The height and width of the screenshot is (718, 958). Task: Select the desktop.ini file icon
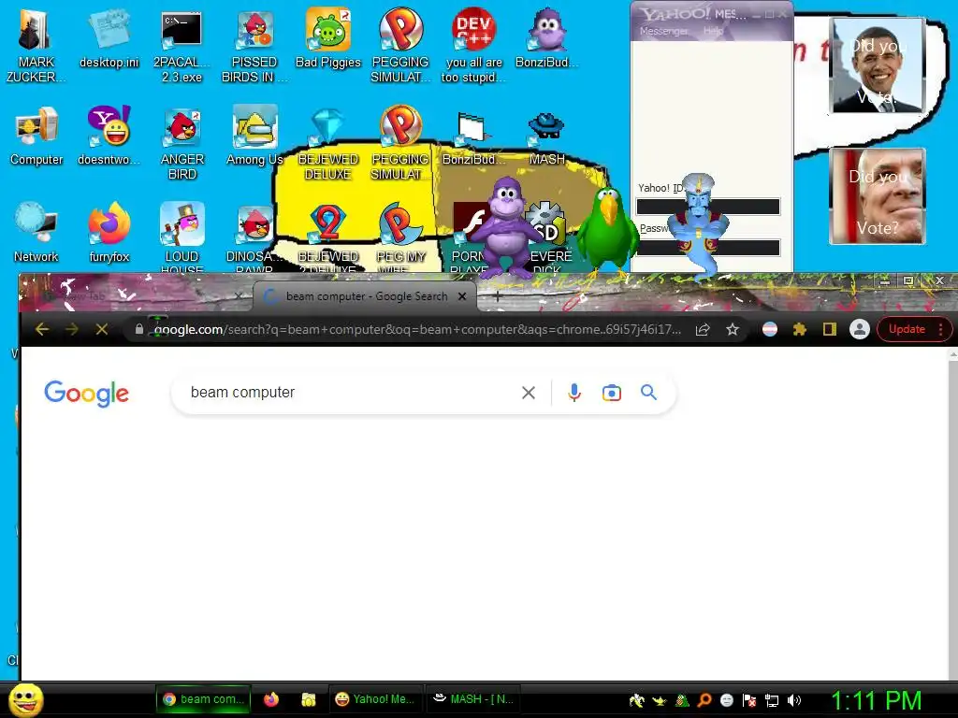(109, 37)
